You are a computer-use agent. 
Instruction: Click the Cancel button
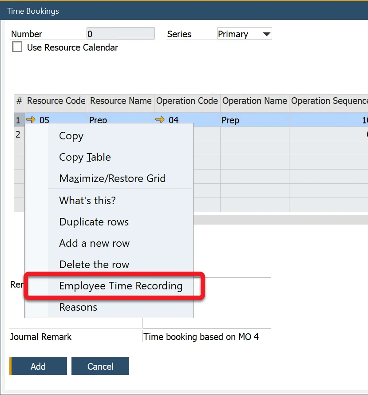100,366
